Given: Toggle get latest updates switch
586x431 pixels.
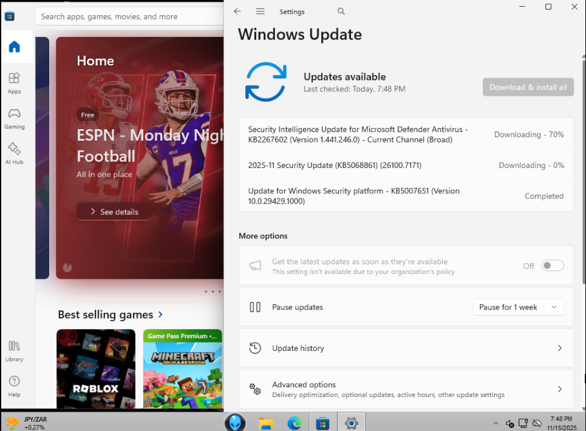Looking at the screenshot, I should (x=553, y=266).
